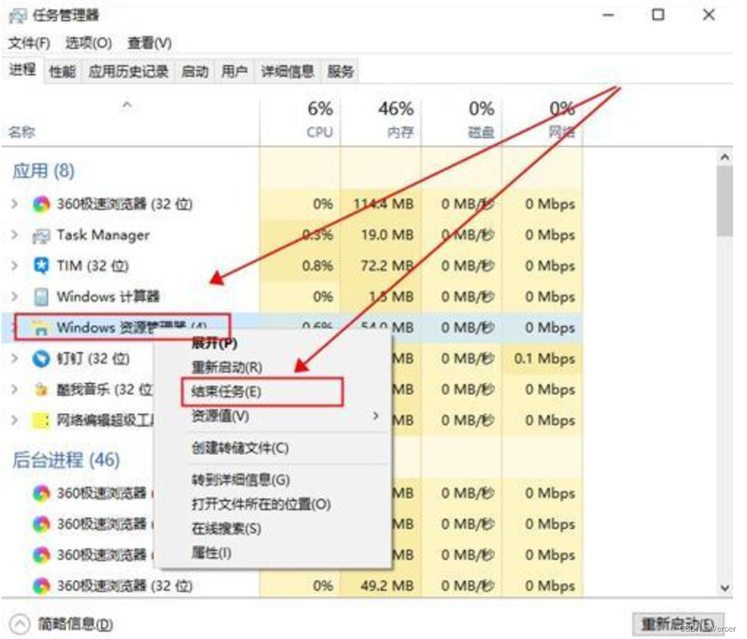The width and height of the screenshot is (747, 639).
Task: Click the 后台进程 (46) group heading
Action: (x=66, y=460)
